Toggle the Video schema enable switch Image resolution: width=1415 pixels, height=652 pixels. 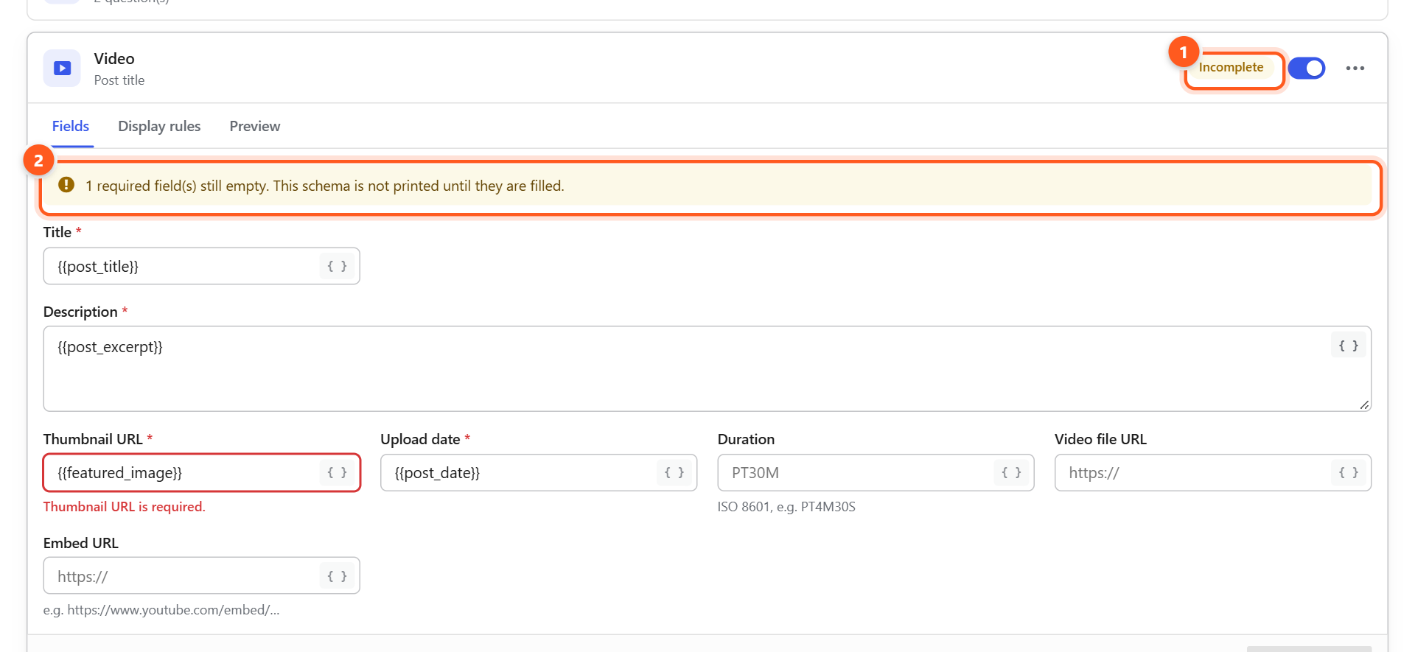[1307, 68]
